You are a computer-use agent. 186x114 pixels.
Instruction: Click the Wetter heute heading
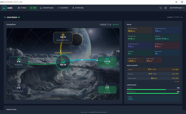[x=11, y=109]
